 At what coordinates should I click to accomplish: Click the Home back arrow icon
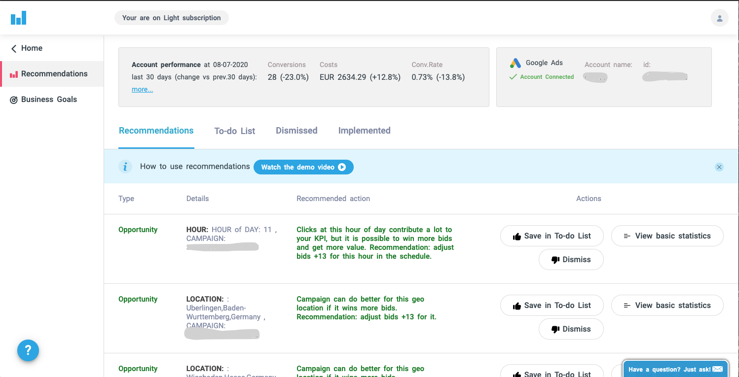point(14,48)
